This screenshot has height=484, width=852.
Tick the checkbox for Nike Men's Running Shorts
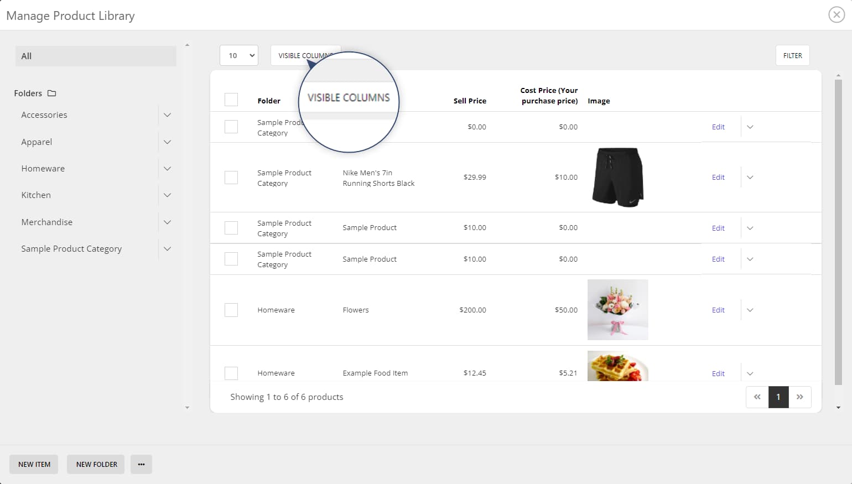(x=231, y=177)
